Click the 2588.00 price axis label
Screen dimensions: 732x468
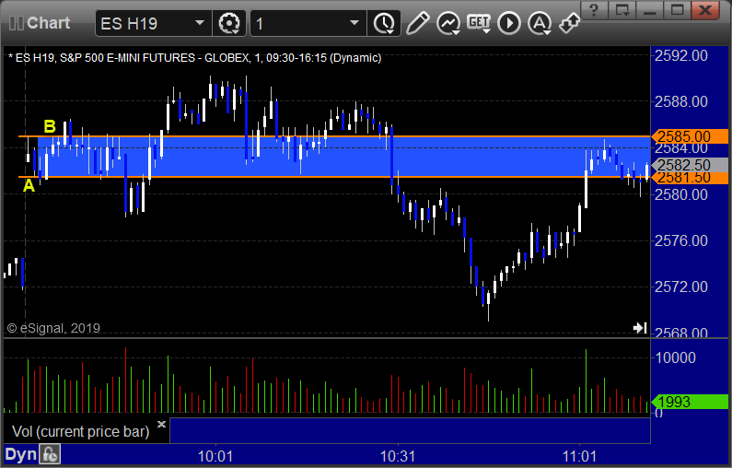point(681,102)
